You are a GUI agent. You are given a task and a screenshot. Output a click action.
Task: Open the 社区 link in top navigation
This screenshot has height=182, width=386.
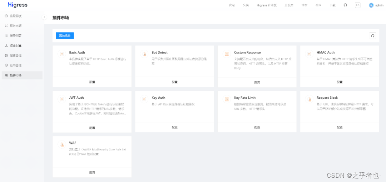318,5
